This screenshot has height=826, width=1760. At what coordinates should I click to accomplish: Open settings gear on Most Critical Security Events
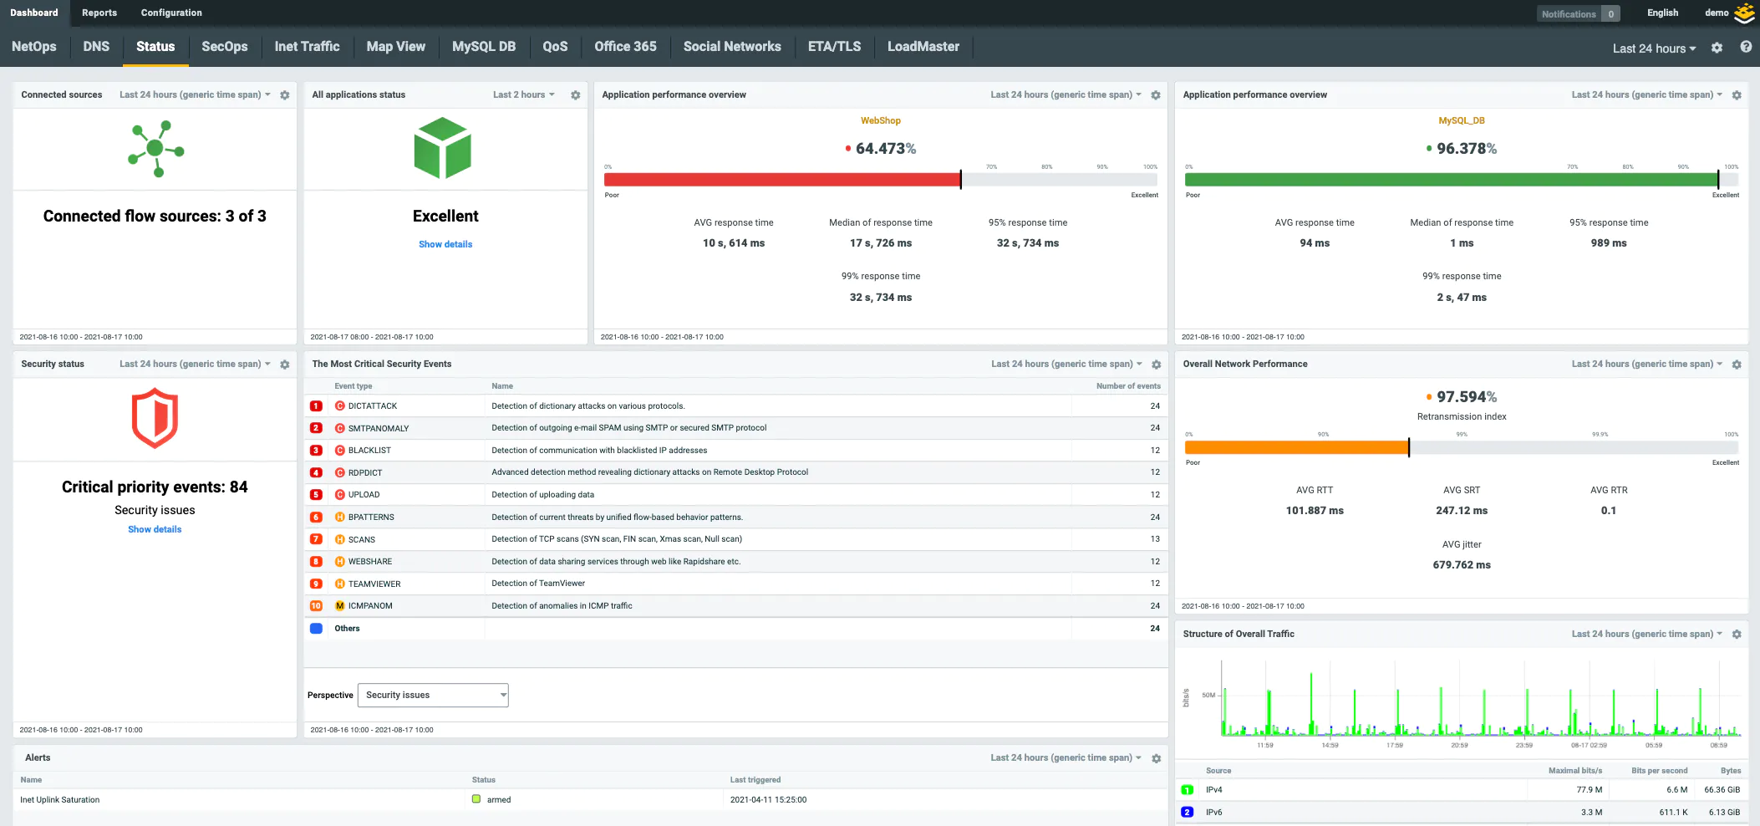pyautogui.click(x=1156, y=365)
